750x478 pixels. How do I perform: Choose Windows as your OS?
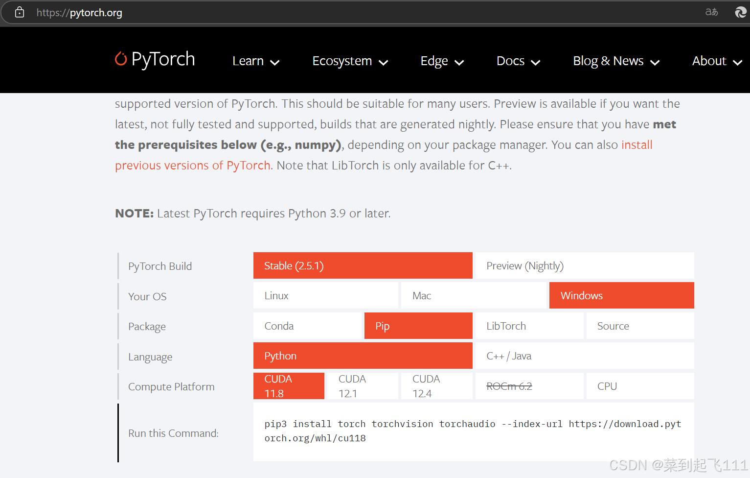click(622, 295)
